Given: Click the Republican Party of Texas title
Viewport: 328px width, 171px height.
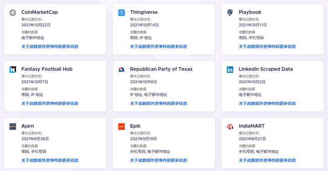Looking at the screenshot, I should pyautogui.click(x=161, y=69).
